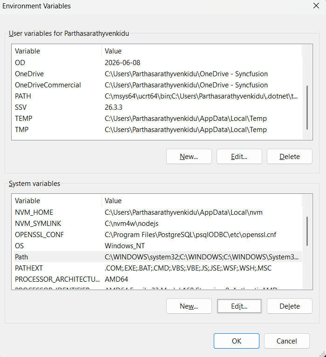Click New under User variables

click(x=189, y=157)
